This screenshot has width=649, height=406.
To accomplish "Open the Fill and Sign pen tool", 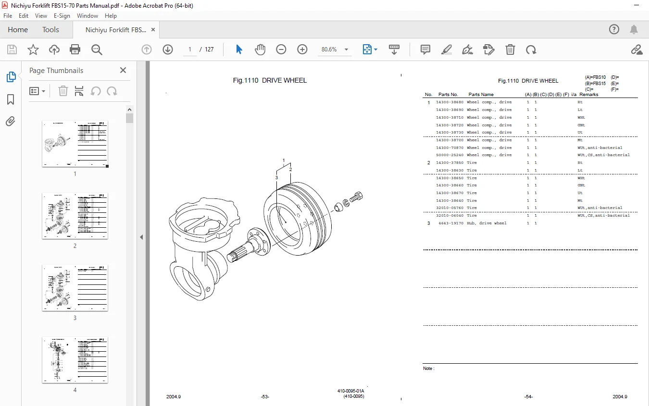I will click(467, 49).
